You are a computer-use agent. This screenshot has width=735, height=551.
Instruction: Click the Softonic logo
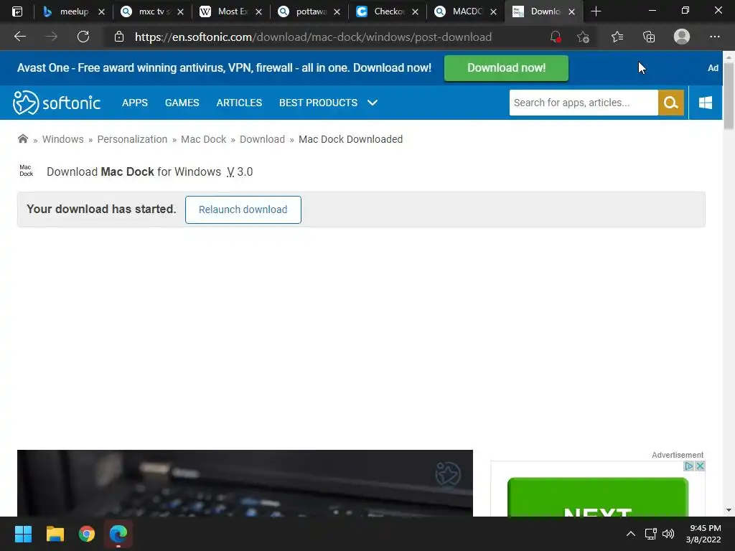tap(57, 103)
